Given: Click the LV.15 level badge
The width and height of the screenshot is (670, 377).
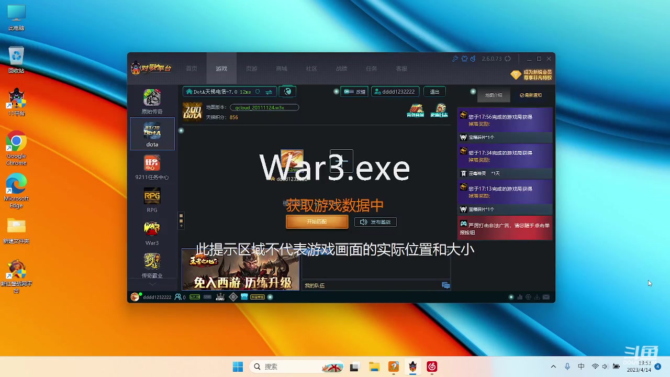Looking at the screenshot, I should click(195, 297).
